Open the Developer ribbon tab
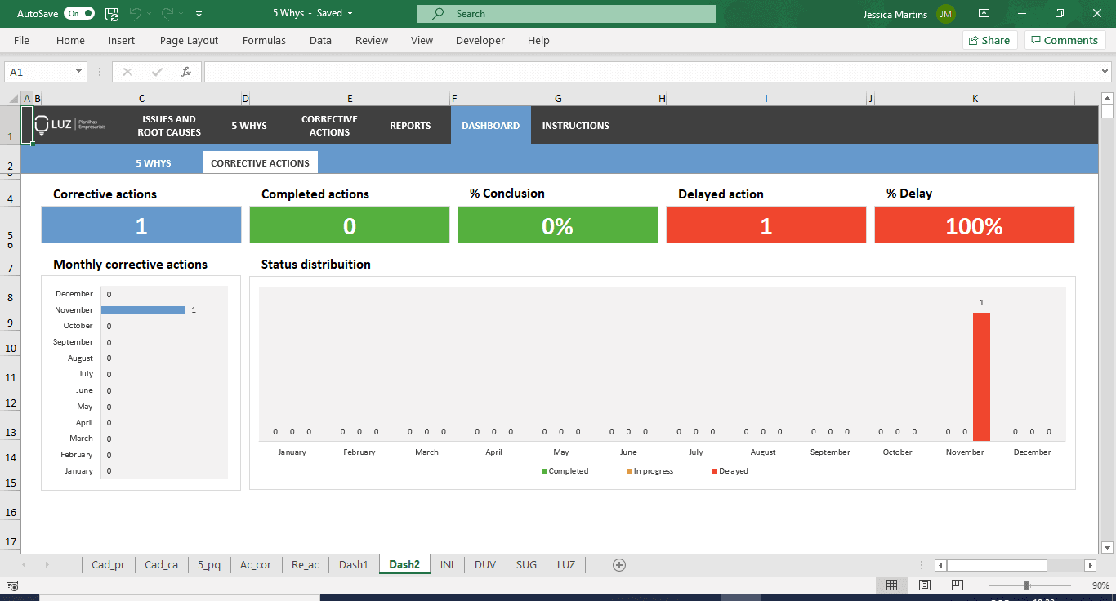Screen dimensions: 1116x601 coord(480,40)
